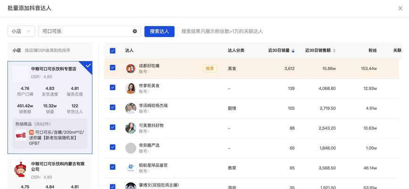Clear the 可口可乐 search text

pyautogui.click(x=134, y=31)
